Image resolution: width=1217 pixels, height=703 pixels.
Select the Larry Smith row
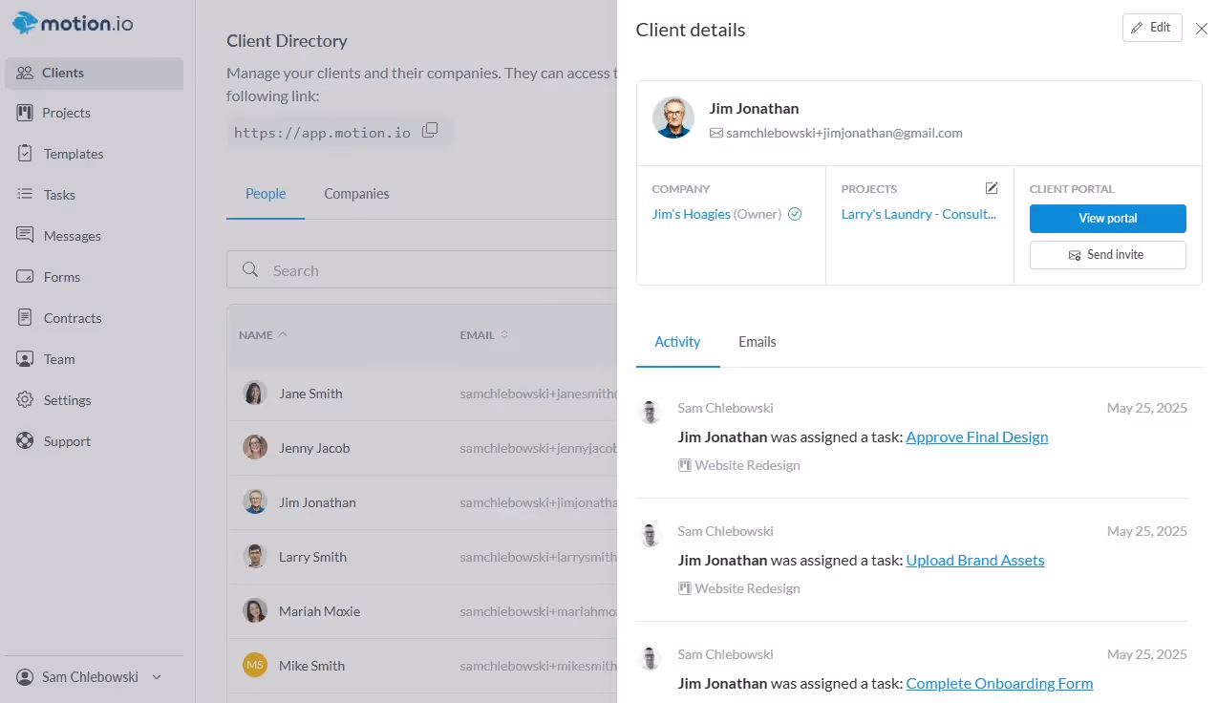coord(422,557)
